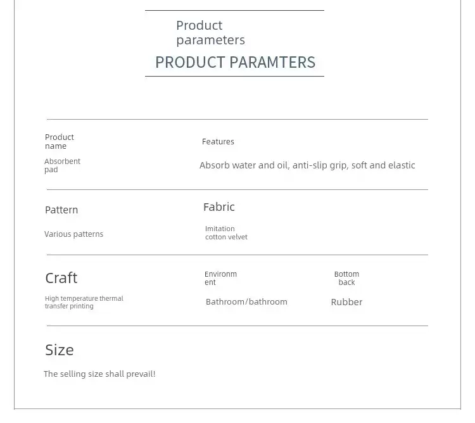Select the "Product name" label

click(x=60, y=141)
